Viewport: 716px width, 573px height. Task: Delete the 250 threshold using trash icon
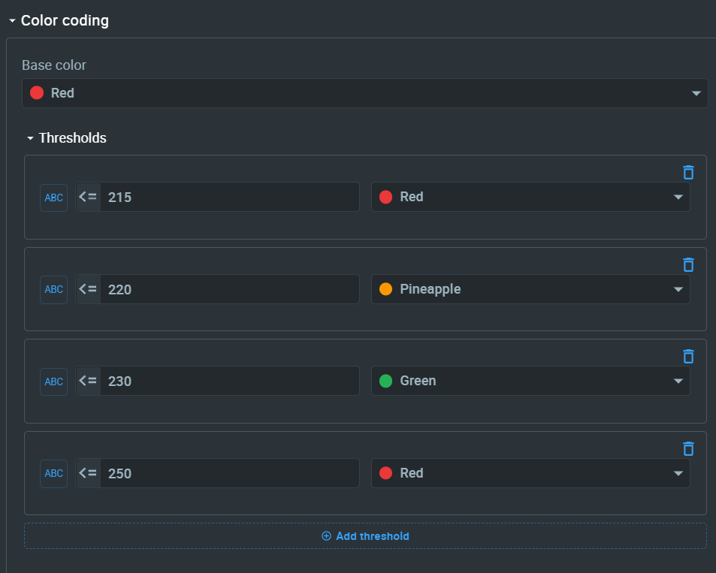point(688,448)
